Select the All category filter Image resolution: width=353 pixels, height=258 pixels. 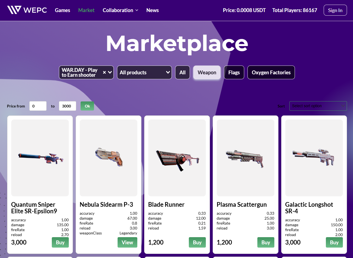click(x=183, y=72)
